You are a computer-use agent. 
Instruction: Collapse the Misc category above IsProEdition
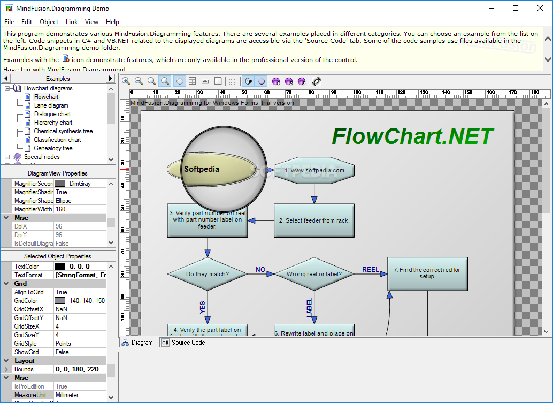pyautogui.click(x=6, y=378)
